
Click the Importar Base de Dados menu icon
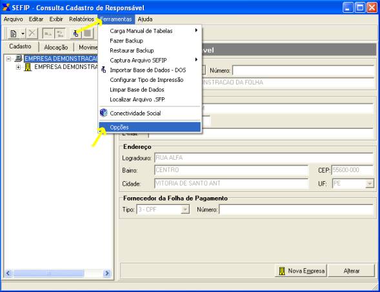pos(104,70)
